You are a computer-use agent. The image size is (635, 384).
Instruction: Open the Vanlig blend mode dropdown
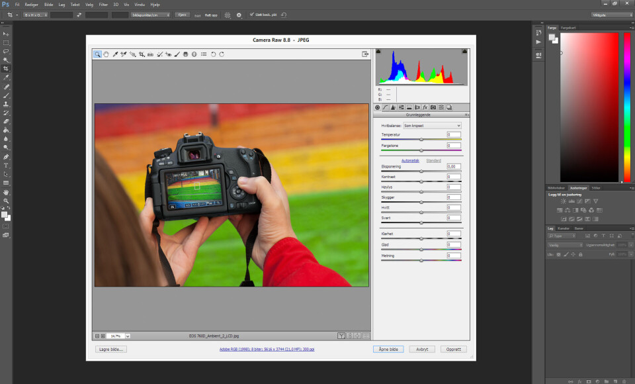coord(565,245)
